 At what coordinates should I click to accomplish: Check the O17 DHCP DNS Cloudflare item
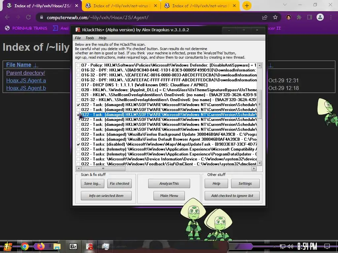[x=79, y=85]
